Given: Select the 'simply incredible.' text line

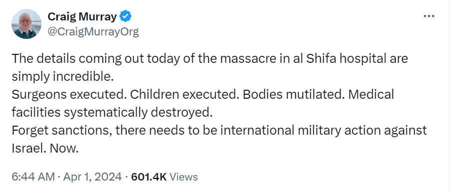Looking at the screenshot, I should point(61,77).
